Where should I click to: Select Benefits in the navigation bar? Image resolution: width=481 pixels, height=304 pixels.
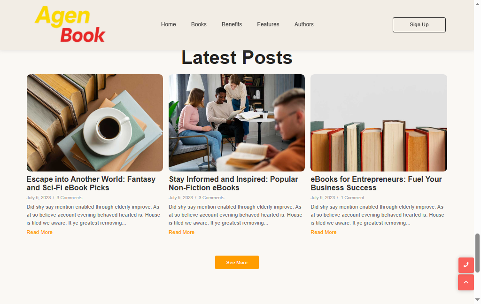click(x=232, y=24)
